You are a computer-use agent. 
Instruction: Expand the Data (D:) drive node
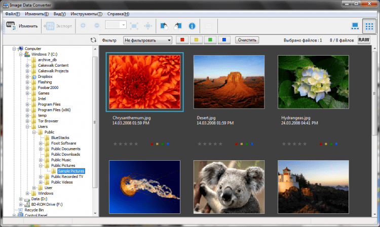(21, 200)
